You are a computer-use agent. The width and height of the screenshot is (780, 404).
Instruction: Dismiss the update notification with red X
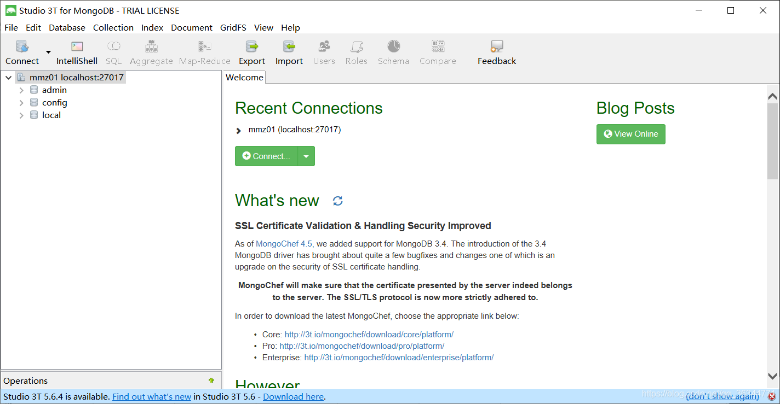tap(772, 396)
